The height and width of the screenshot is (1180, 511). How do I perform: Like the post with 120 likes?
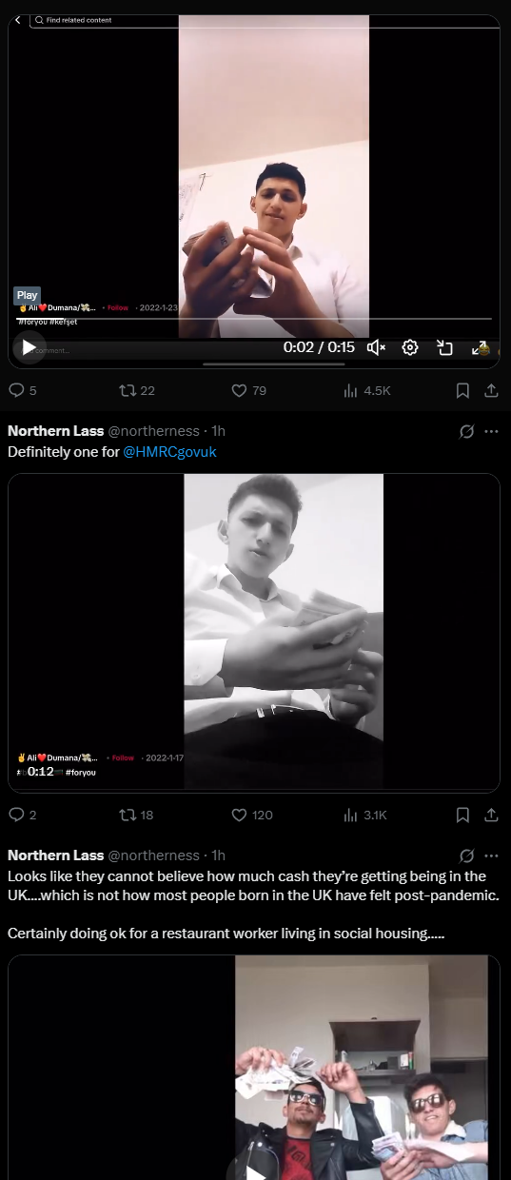point(252,815)
